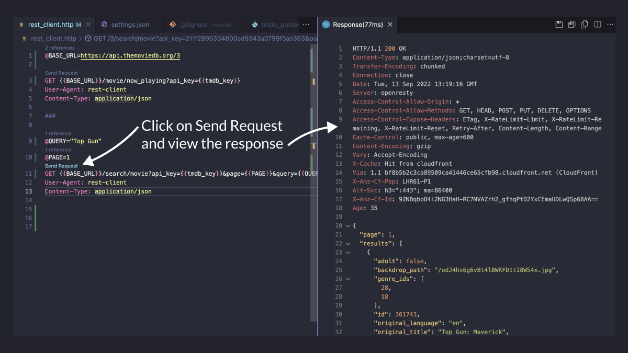Click the icon on the Response(77ms) tab
The width and height of the screenshot is (628, 353).
tap(327, 24)
